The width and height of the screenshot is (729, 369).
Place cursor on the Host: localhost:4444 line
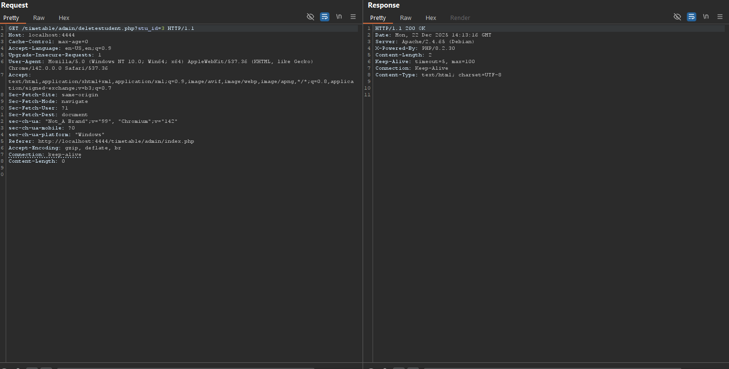pos(42,35)
